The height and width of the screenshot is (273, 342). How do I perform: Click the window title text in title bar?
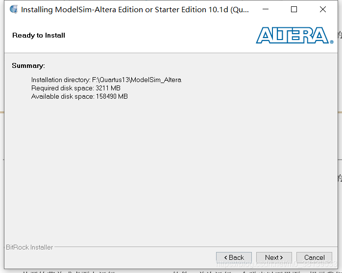tap(135, 10)
